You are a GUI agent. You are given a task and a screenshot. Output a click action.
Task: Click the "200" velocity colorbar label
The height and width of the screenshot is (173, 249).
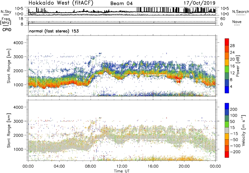pos(234,109)
